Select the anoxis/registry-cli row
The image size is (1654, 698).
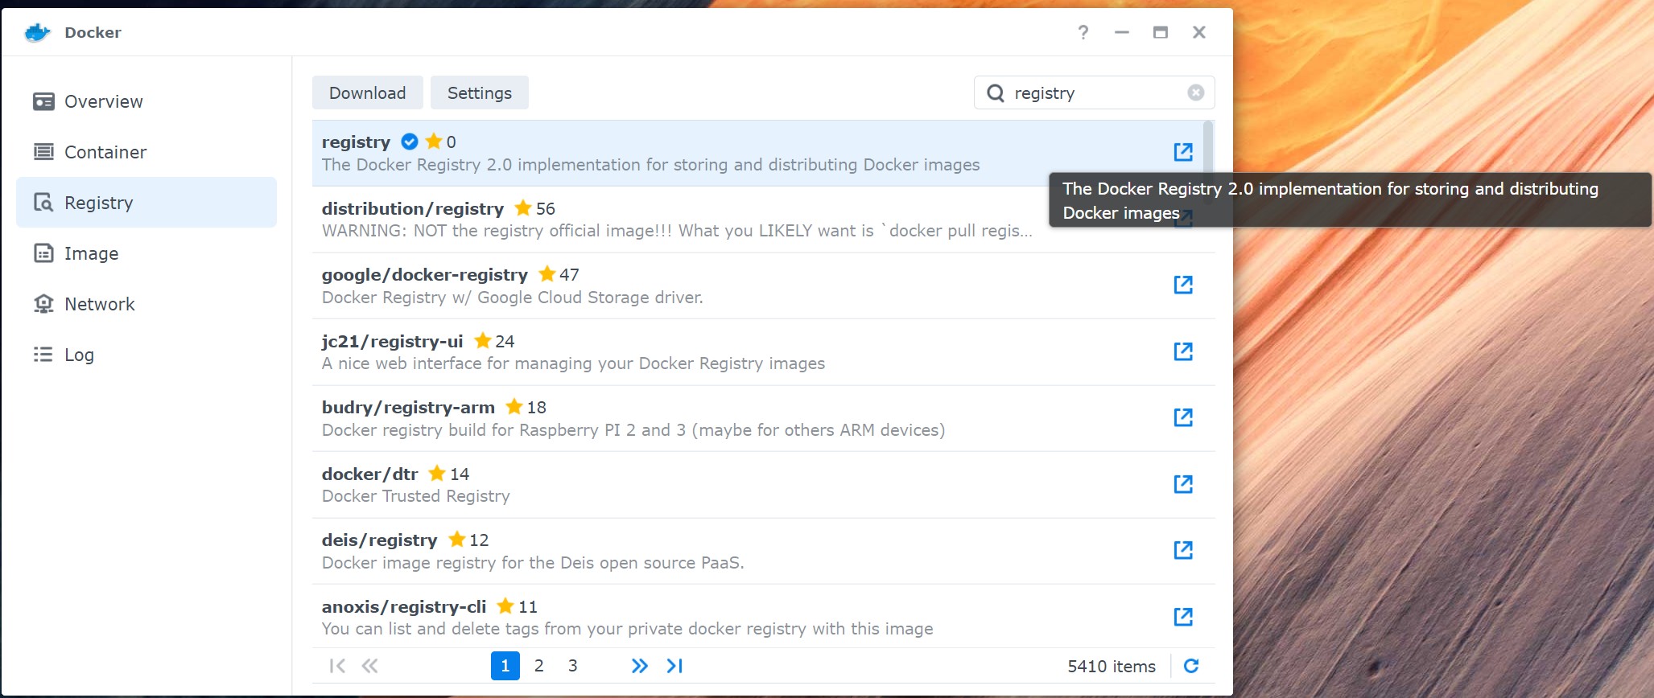[763, 617]
